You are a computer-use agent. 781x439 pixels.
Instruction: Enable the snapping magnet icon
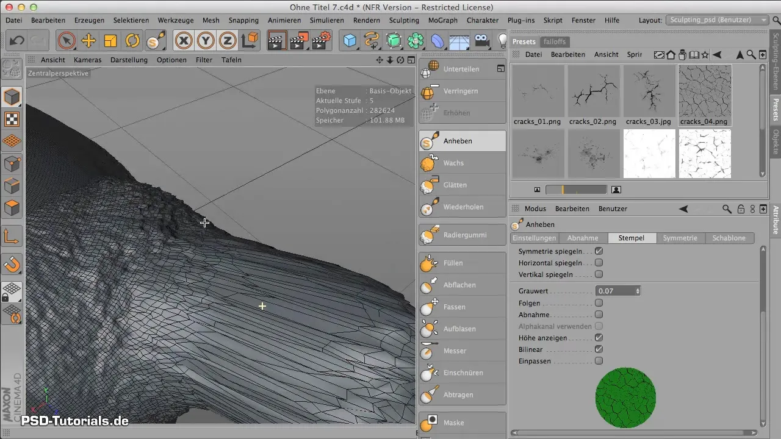pos(12,265)
